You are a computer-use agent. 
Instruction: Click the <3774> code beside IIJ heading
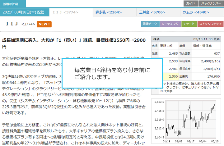28,24
